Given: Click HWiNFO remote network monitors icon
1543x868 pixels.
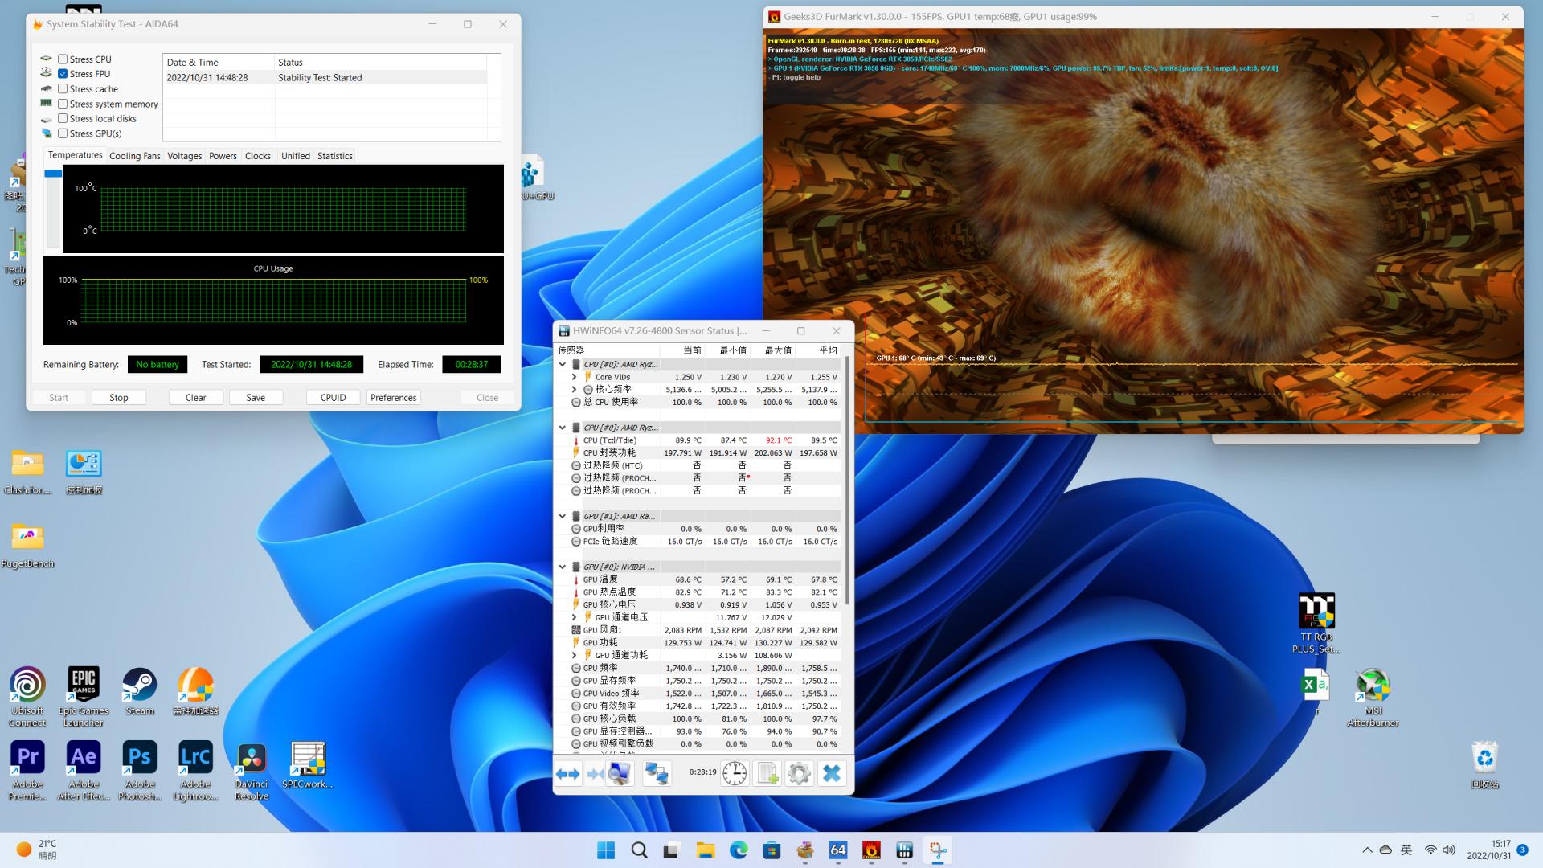Looking at the screenshot, I should 657,774.
